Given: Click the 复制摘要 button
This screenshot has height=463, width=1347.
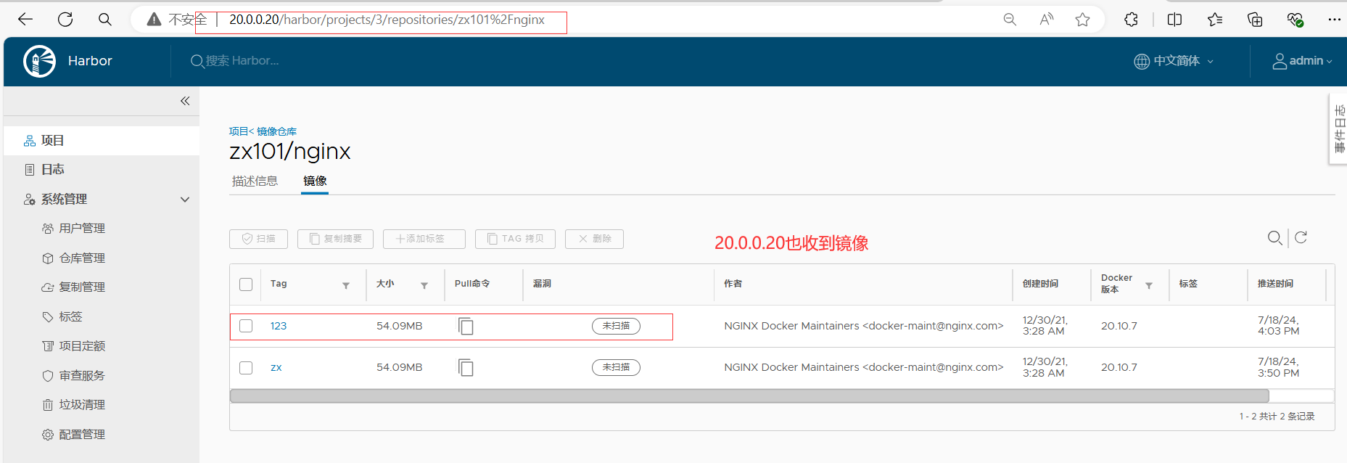Looking at the screenshot, I should (335, 239).
